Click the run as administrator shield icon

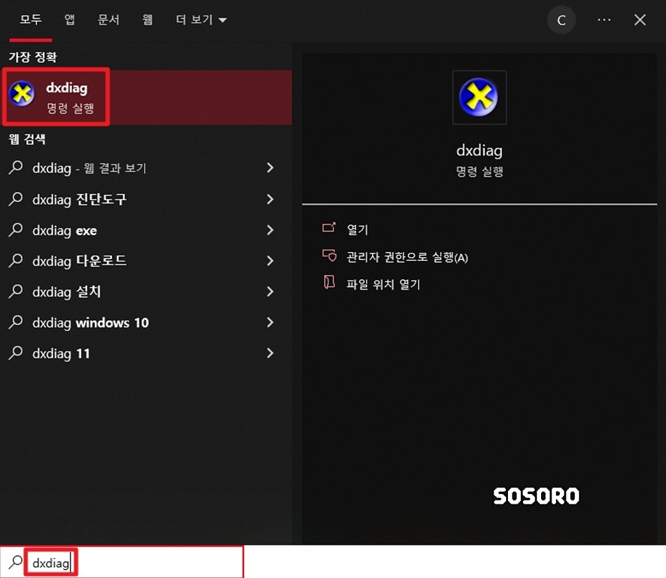tap(329, 255)
